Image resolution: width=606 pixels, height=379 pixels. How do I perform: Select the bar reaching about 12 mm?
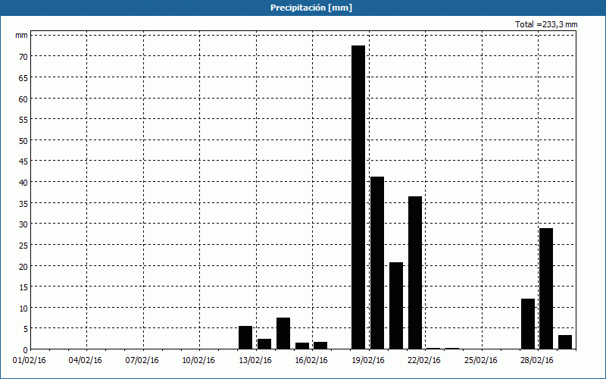[x=528, y=324]
